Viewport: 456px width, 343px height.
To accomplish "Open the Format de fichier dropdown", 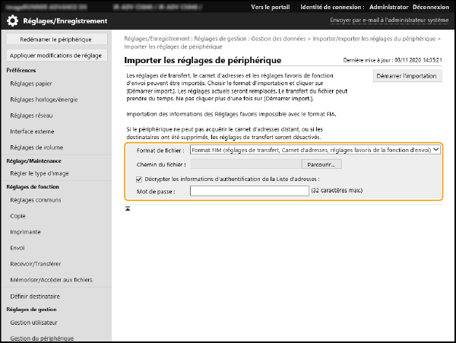I will tap(315, 151).
